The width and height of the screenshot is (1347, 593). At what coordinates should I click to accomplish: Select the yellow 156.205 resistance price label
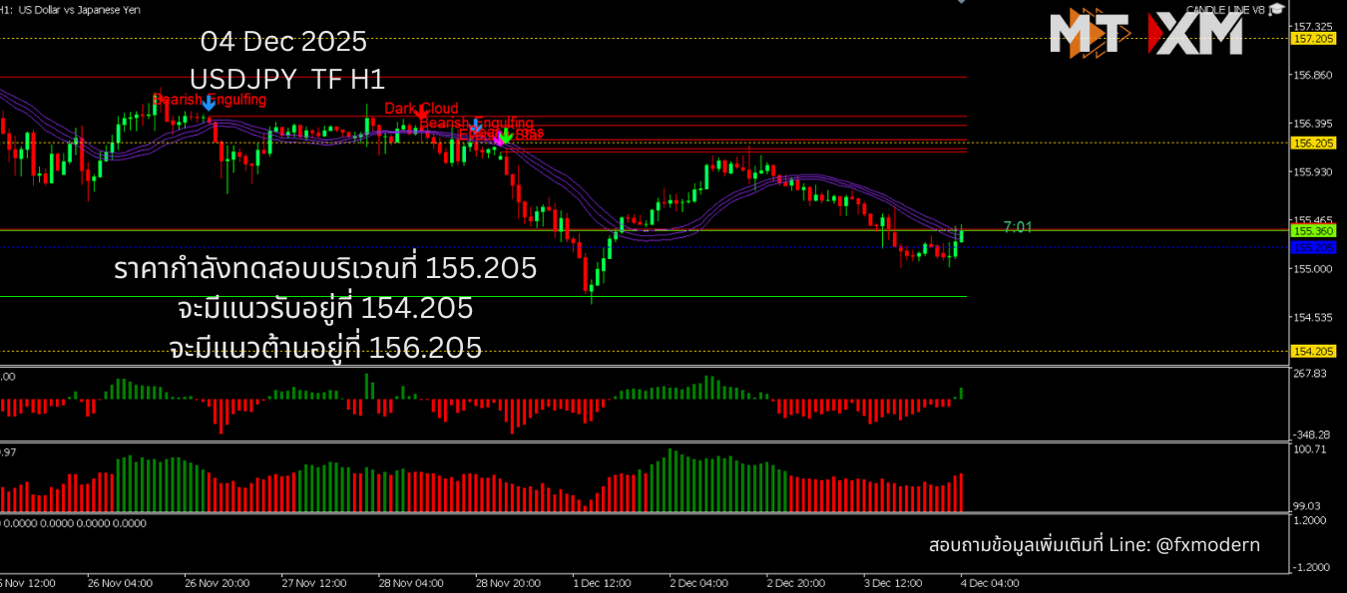coord(1313,143)
